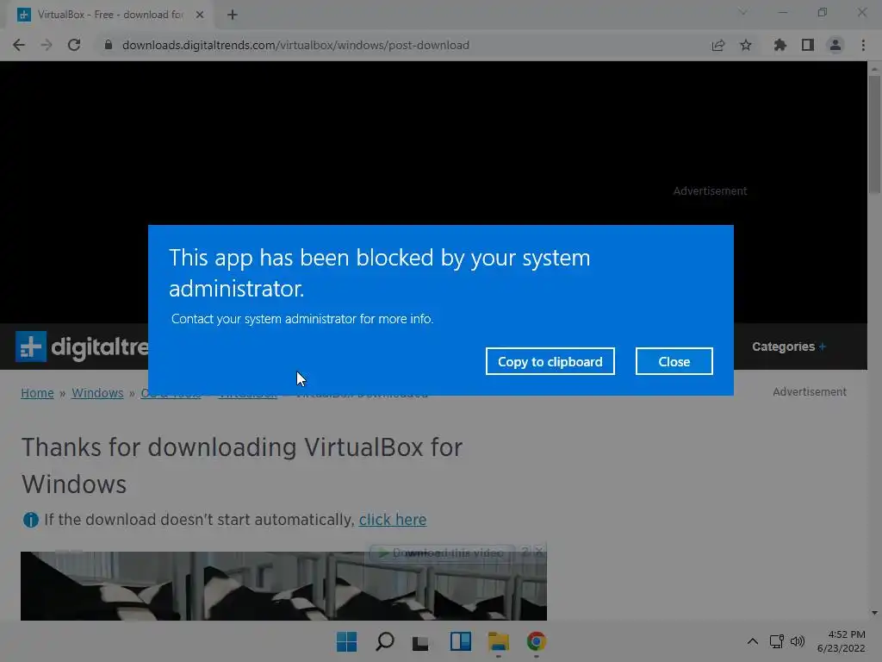Open network status tray icon

coord(777,641)
